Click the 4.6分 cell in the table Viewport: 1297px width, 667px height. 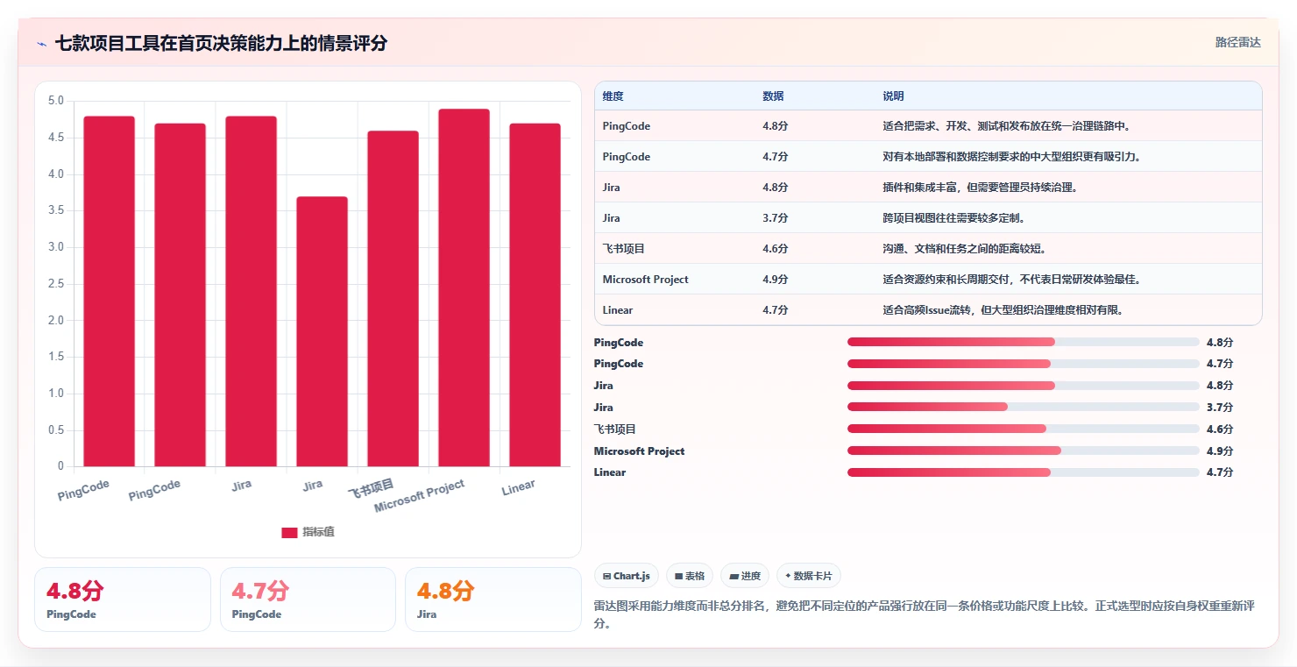tap(775, 249)
